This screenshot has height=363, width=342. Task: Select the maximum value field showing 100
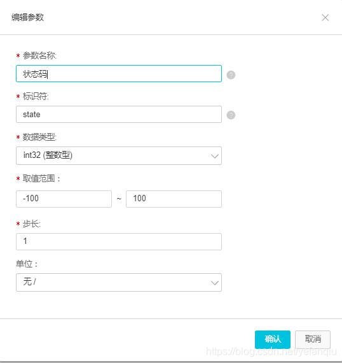click(x=174, y=199)
